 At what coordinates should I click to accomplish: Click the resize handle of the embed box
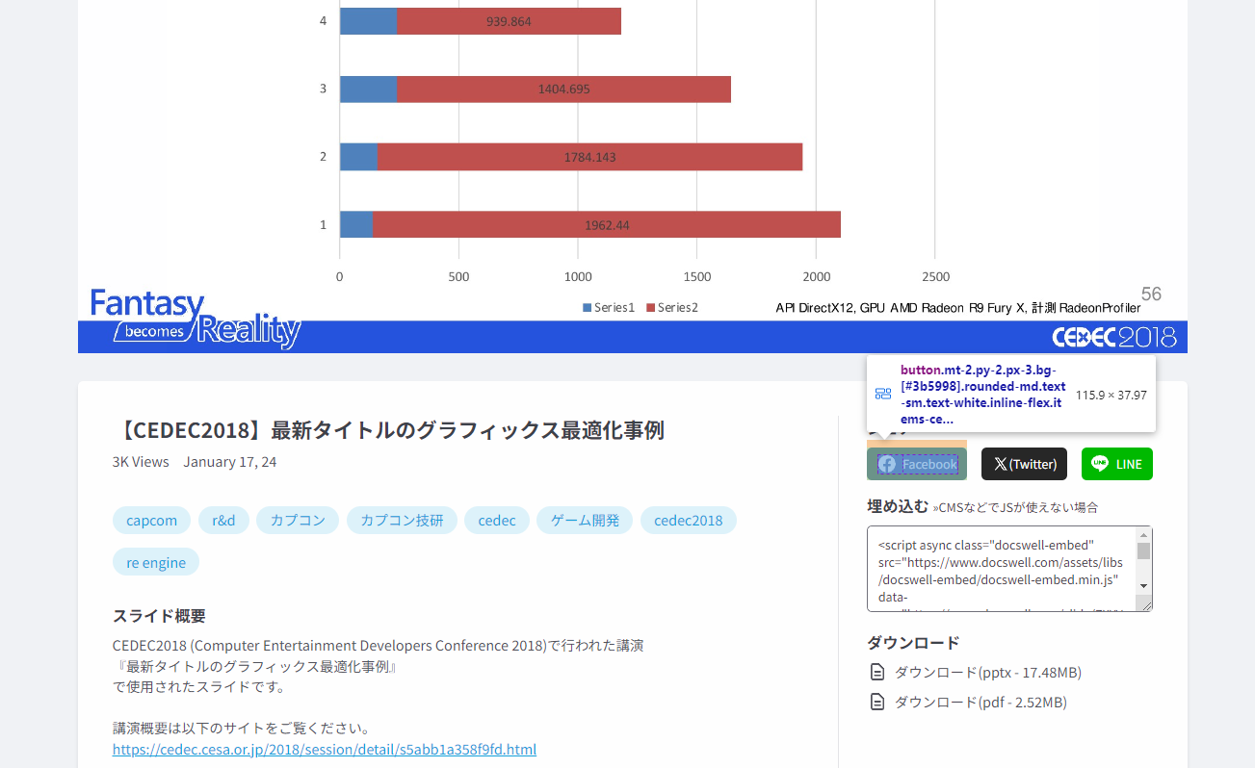click(x=1146, y=605)
